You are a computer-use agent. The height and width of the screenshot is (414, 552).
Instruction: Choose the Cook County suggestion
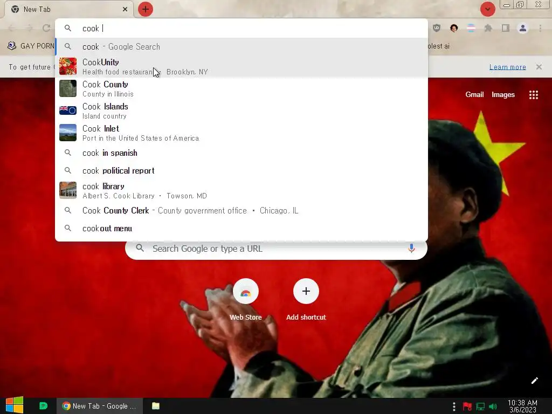(x=241, y=89)
